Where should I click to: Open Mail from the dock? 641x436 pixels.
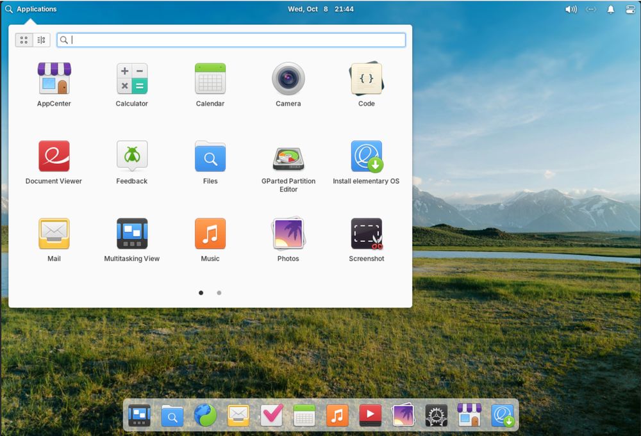coord(238,415)
